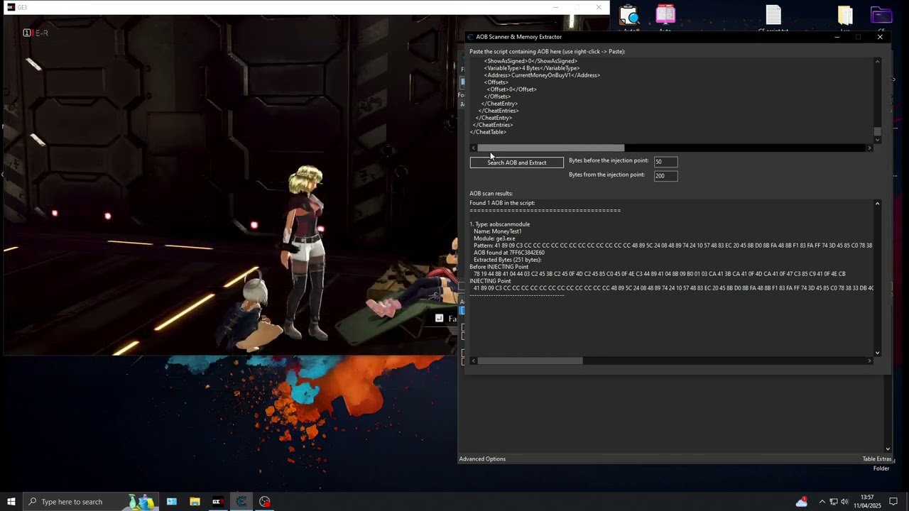909x511 pixels.
Task: Click the VariableType 4 Bytes line
Action: pyautogui.click(x=532, y=68)
